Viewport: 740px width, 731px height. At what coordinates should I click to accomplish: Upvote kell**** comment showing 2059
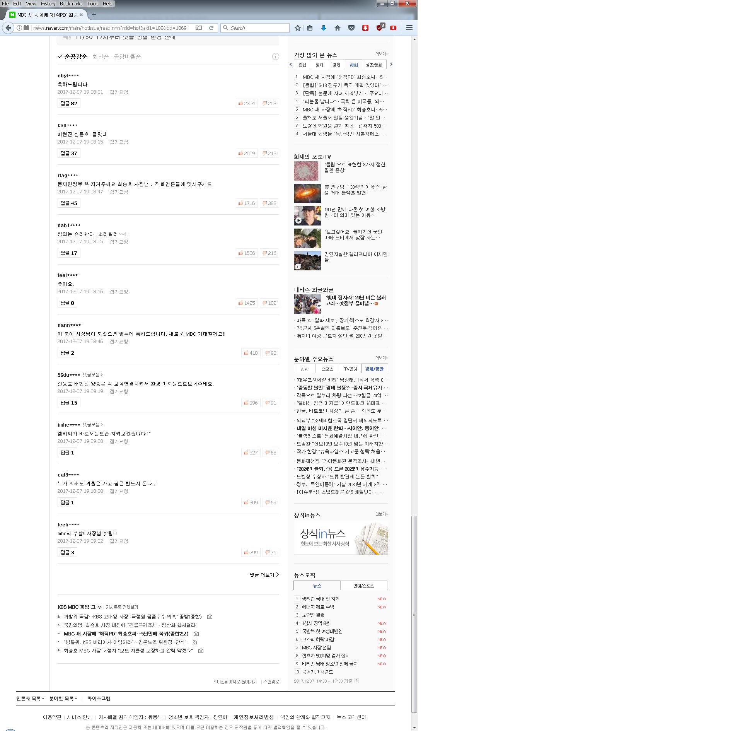coord(247,153)
